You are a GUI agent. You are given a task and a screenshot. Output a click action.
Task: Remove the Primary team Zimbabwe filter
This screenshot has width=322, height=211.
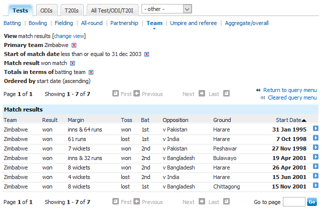pos(74,45)
